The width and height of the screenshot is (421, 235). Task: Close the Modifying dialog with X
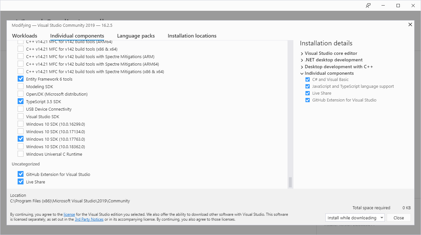tap(410, 24)
